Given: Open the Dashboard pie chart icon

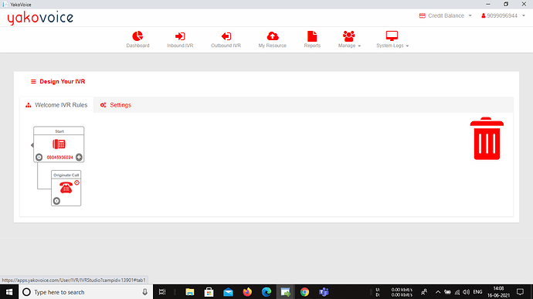Looking at the screenshot, I should (137, 36).
